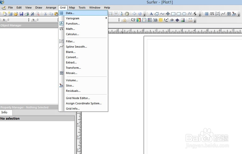Click the X coordinate input field
Image resolution: width=242 pixels, height=154 pixels.
click(x=17, y=20)
